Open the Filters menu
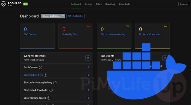This screenshot has height=105, width=191. pos(99,4)
